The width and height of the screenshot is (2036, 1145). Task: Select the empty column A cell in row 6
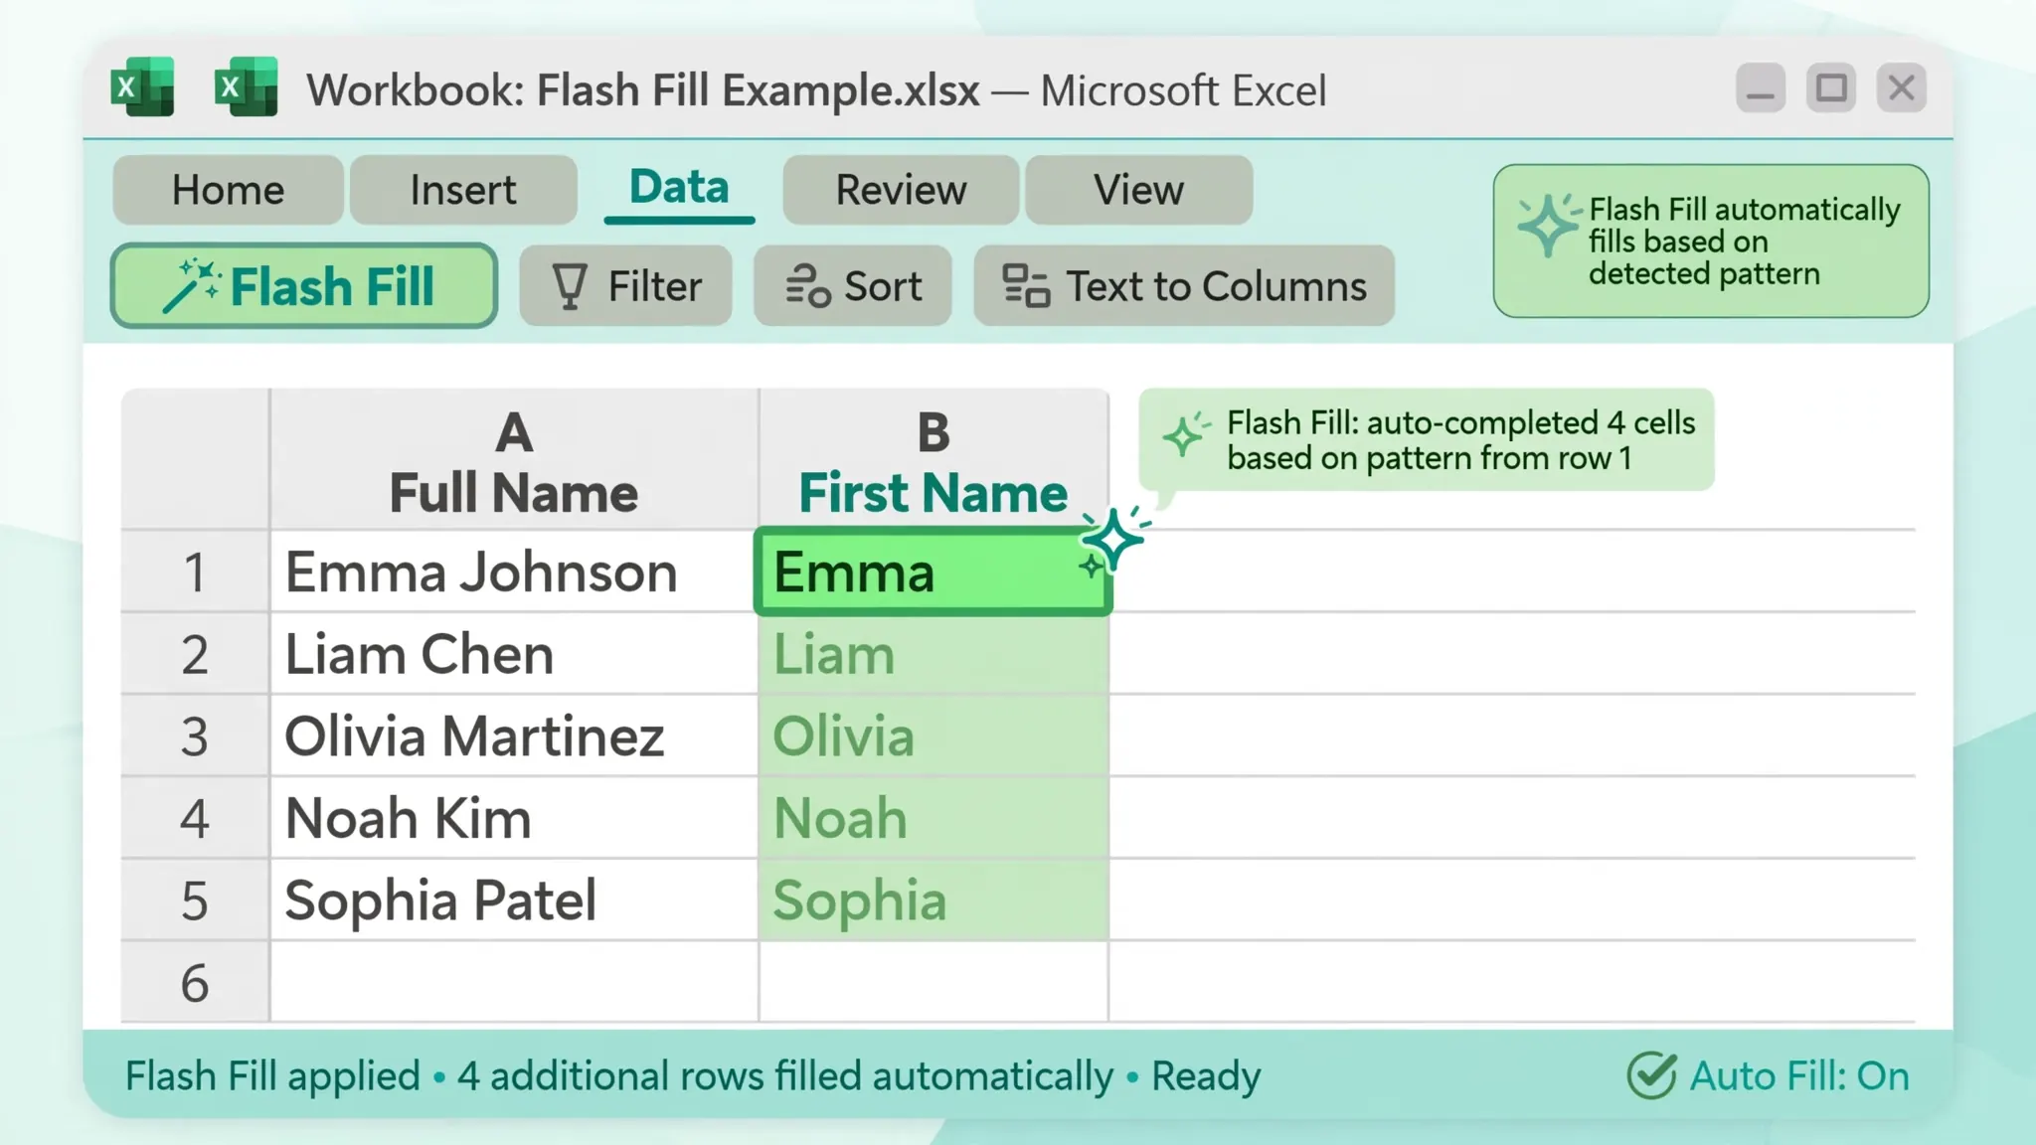click(x=514, y=983)
